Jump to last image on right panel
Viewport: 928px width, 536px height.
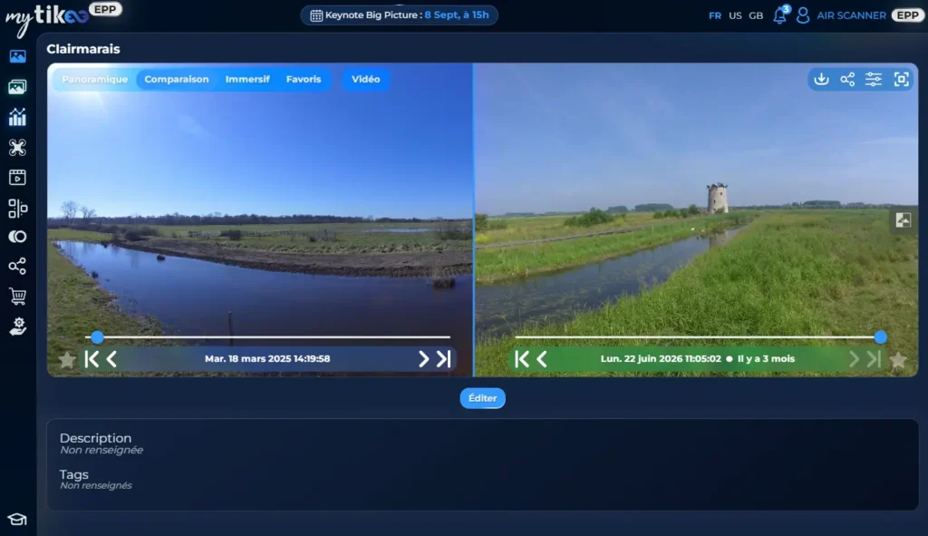point(875,359)
